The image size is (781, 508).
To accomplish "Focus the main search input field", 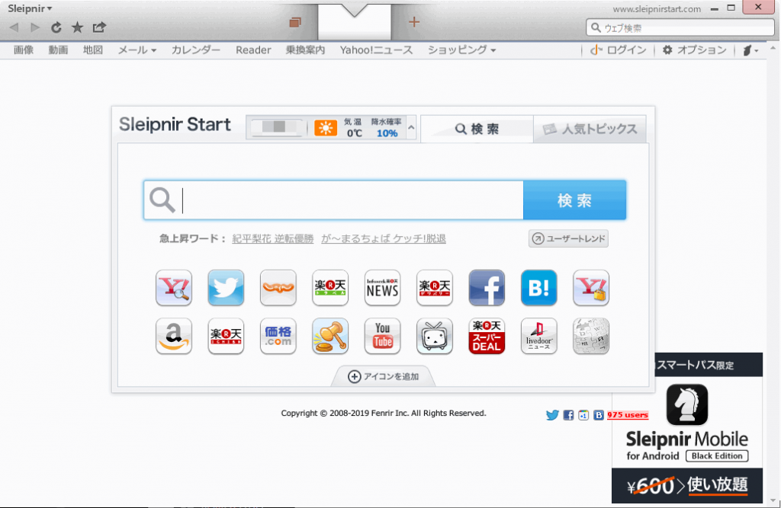I will 351,200.
